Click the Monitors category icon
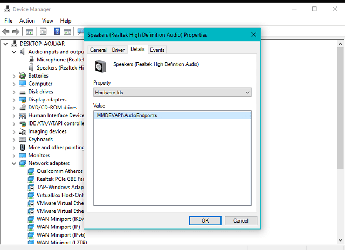This screenshot has width=345, height=250. tap(23, 156)
